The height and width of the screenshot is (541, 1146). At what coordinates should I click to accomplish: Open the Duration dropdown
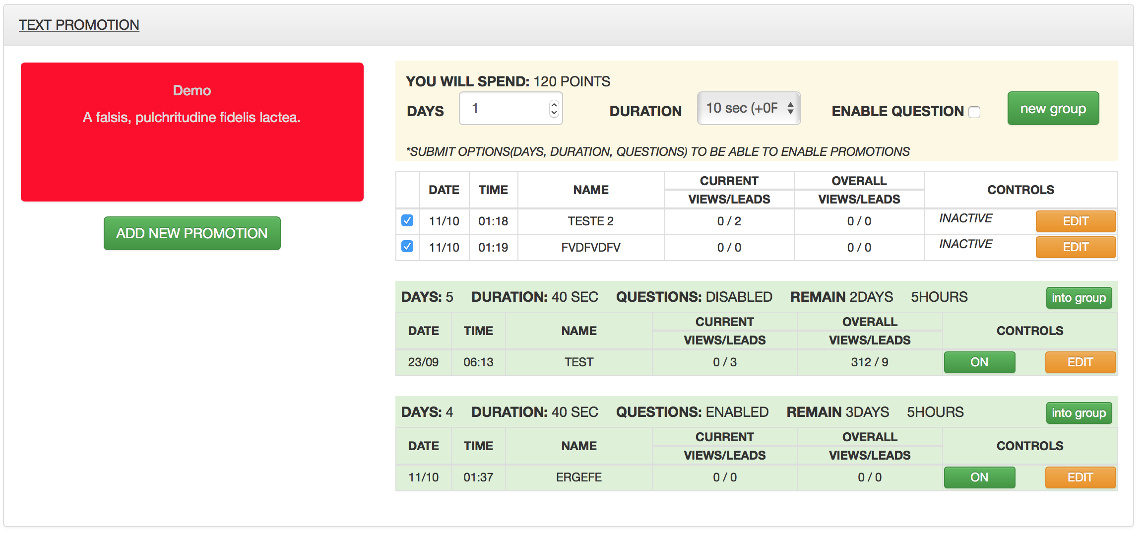coord(749,108)
